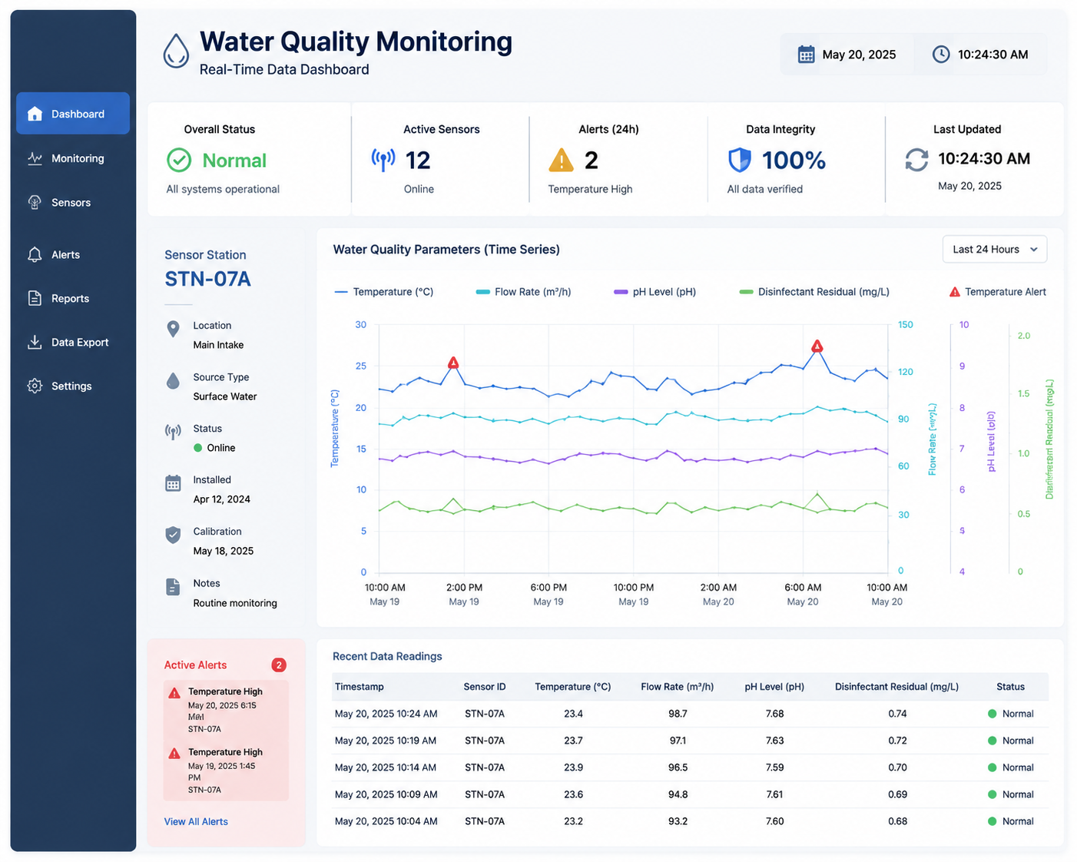Image resolution: width=1077 pixels, height=862 pixels.
Task: Click the Data Export download icon
Action: point(35,342)
